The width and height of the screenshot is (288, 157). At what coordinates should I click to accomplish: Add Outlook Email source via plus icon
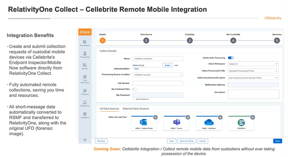click(x=155, y=117)
